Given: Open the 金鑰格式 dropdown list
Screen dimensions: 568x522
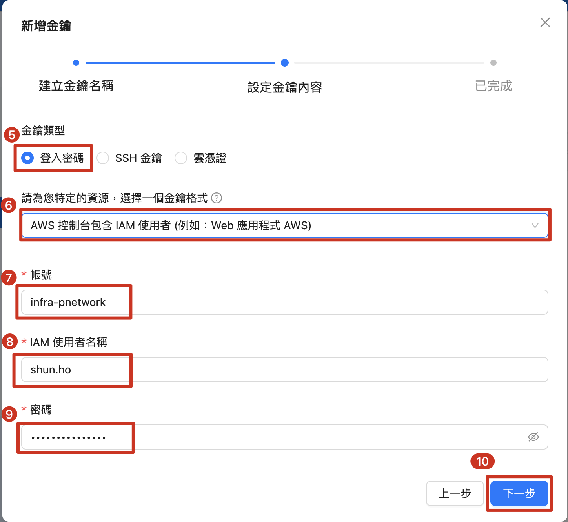Looking at the screenshot, I should tap(275, 225).
